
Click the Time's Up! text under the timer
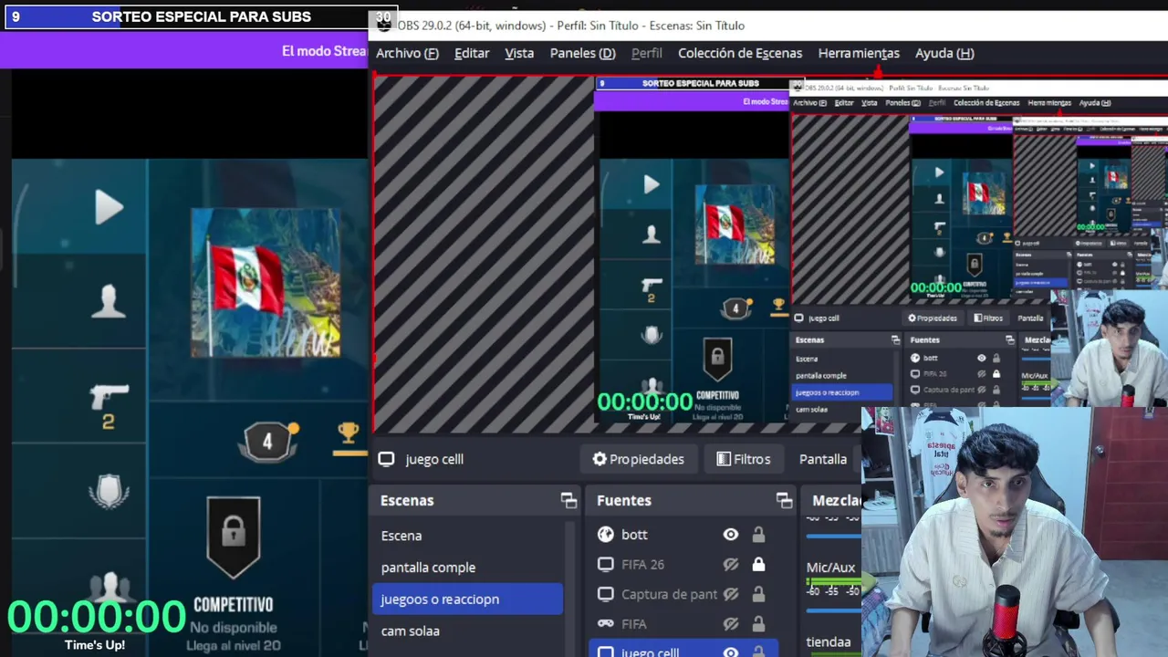tap(95, 645)
